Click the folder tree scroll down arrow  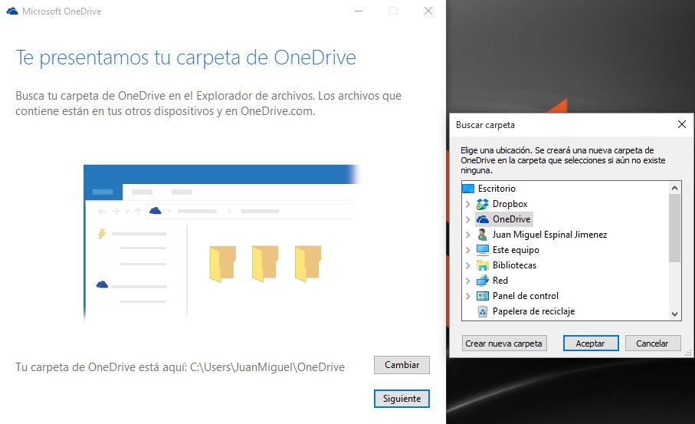(x=674, y=314)
